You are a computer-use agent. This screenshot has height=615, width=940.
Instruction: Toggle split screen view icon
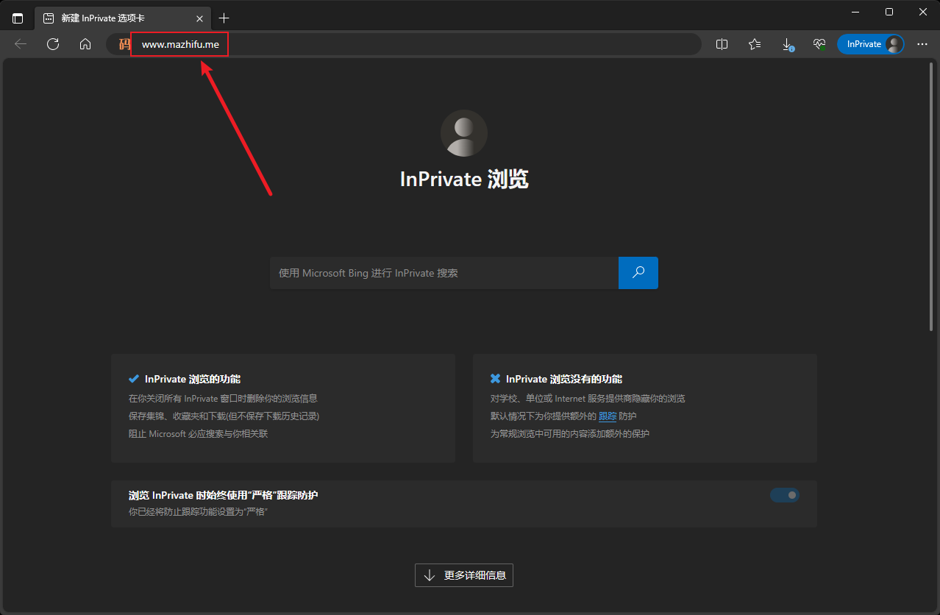pos(722,44)
